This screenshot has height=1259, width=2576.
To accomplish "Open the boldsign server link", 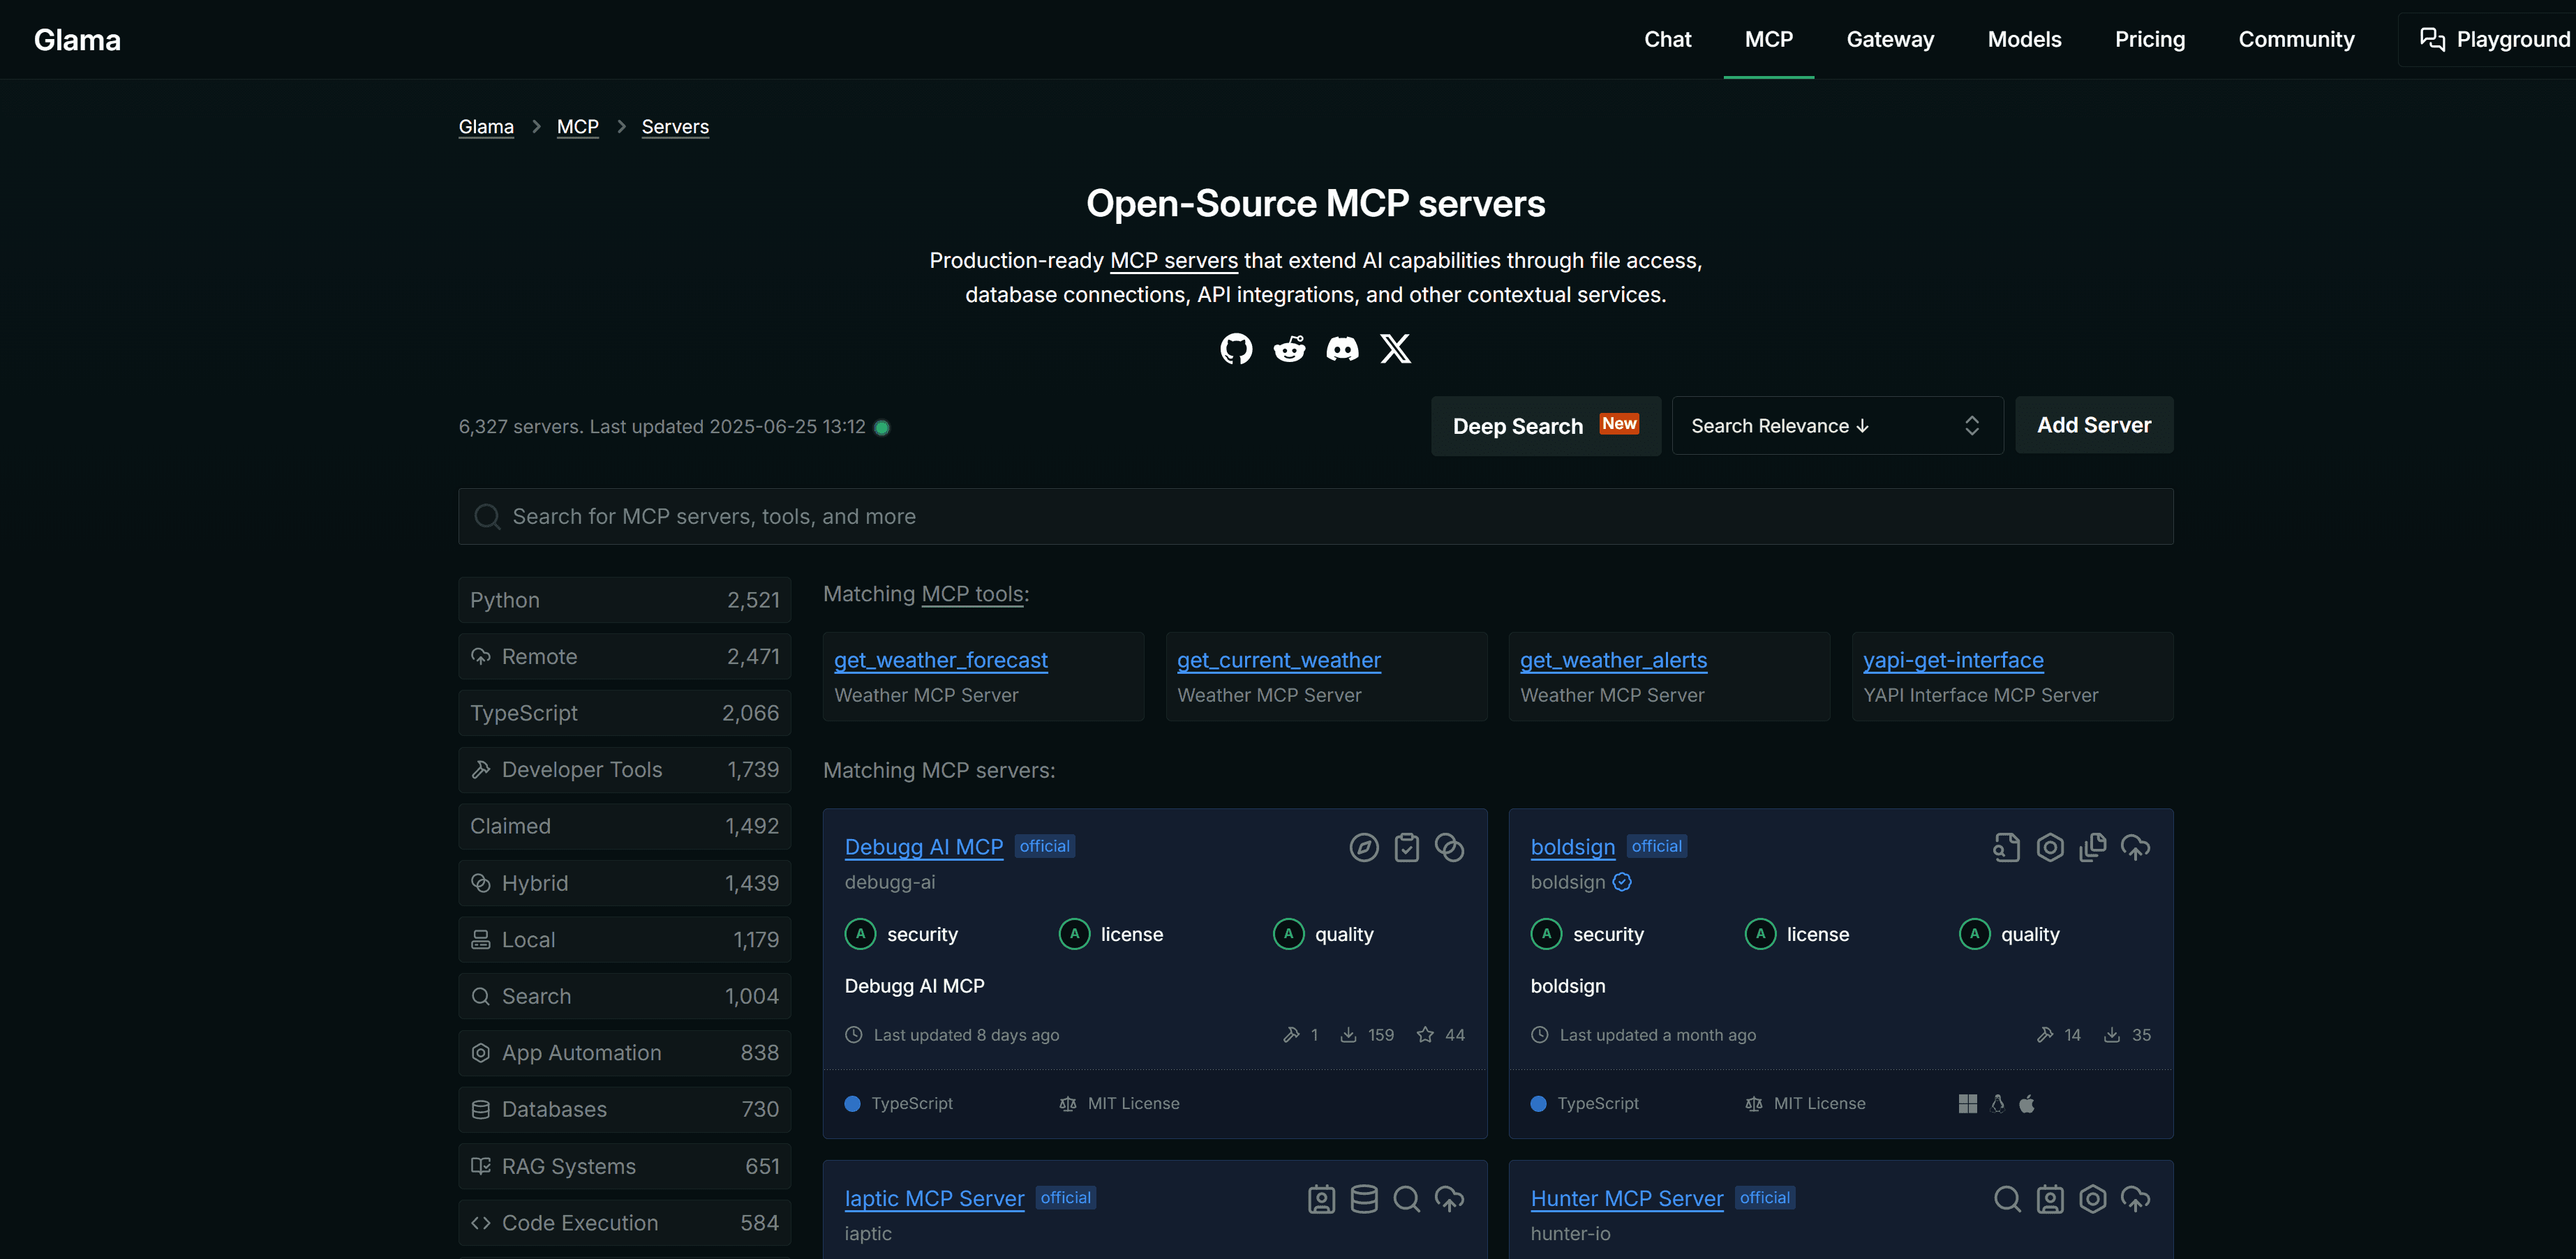I will pyautogui.click(x=1573, y=847).
